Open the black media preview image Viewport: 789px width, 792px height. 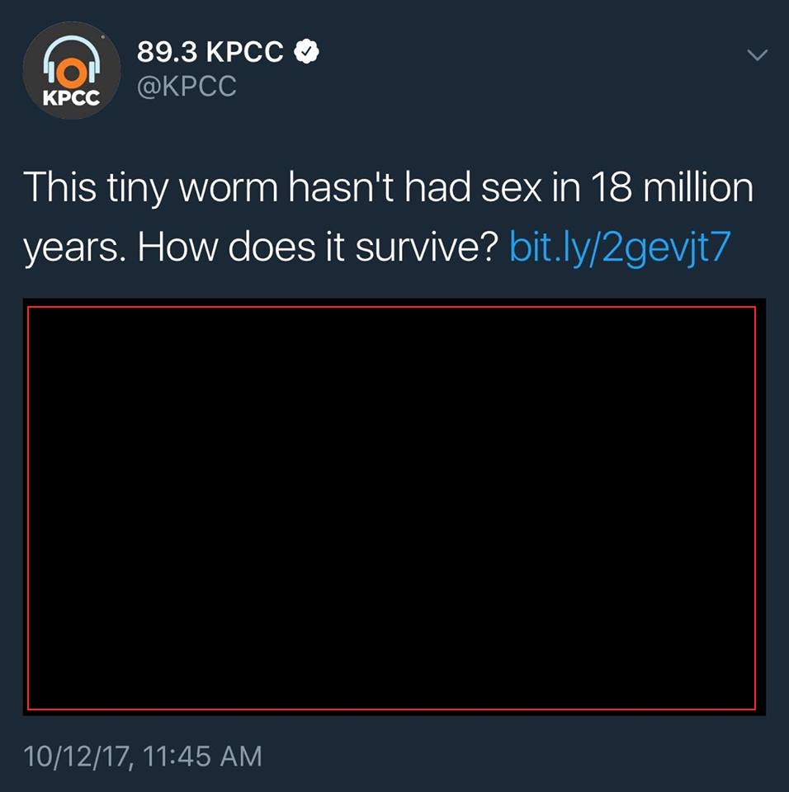pyautogui.click(x=394, y=507)
